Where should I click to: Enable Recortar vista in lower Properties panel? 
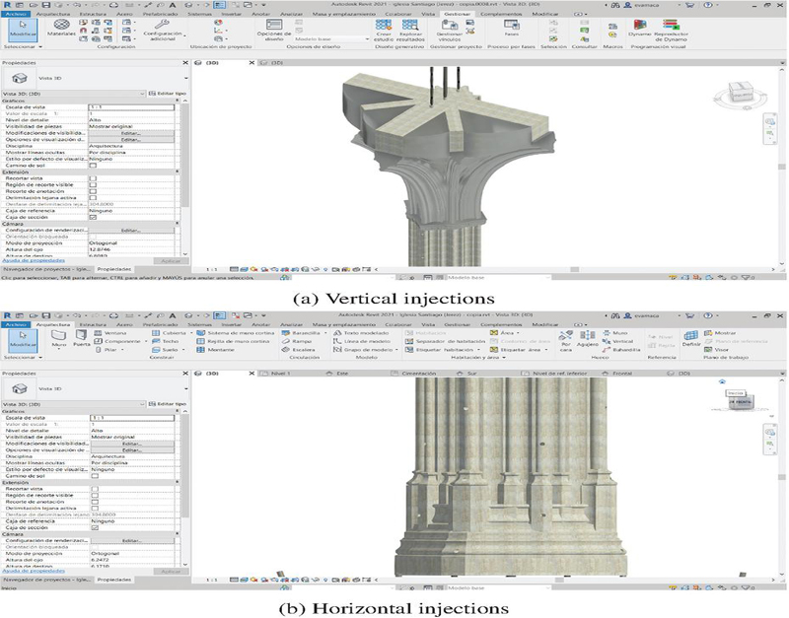pos(93,487)
